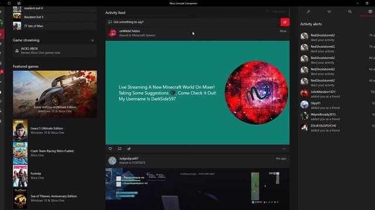Open the Fortnite clip shared by Judgedgoat87

click(197, 189)
